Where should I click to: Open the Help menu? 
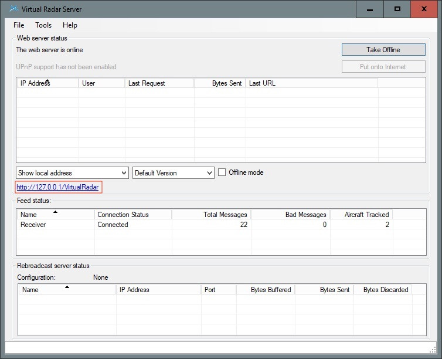point(70,25)
